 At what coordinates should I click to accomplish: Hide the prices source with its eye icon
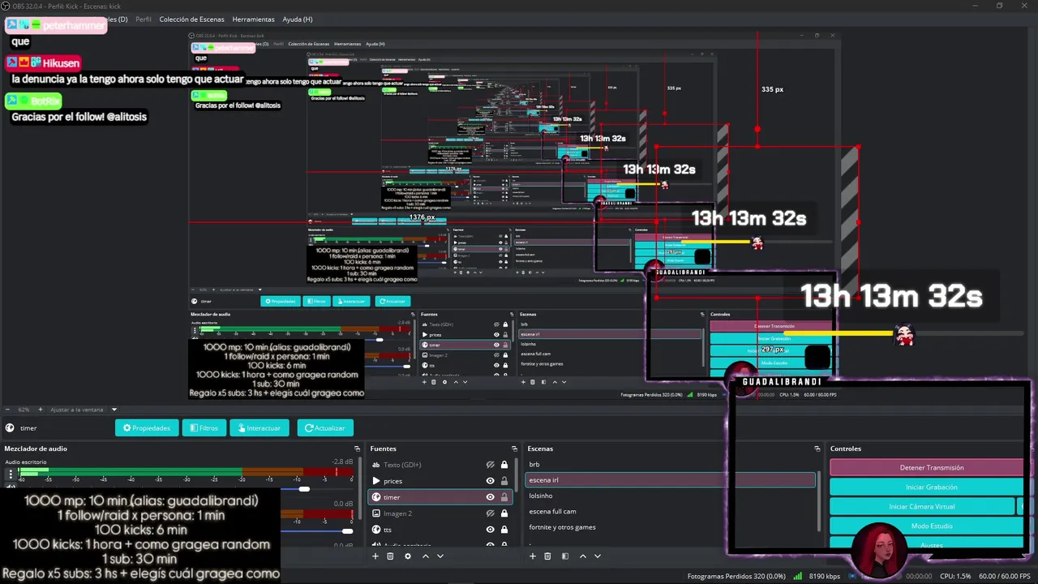click(x=490, y=481)
